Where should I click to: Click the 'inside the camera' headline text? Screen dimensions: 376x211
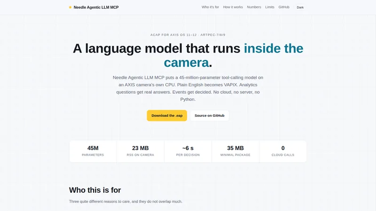pos(233,55)
